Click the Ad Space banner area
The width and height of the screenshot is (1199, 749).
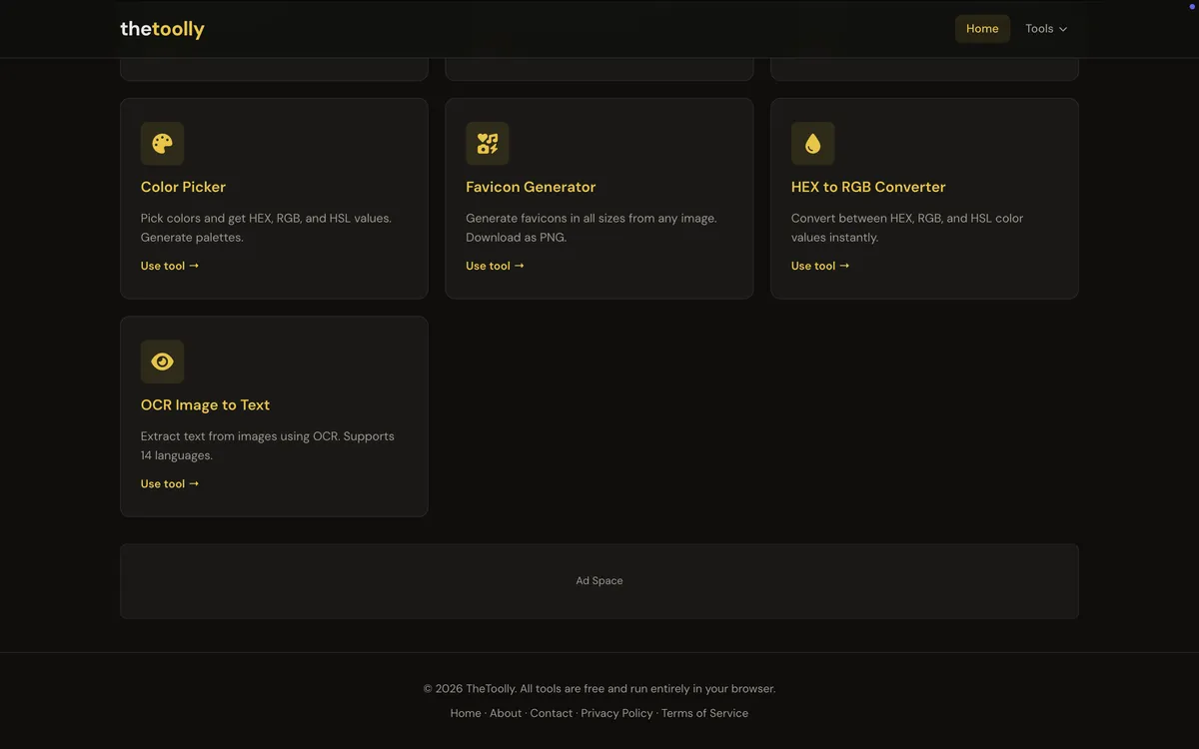point(599,580)
